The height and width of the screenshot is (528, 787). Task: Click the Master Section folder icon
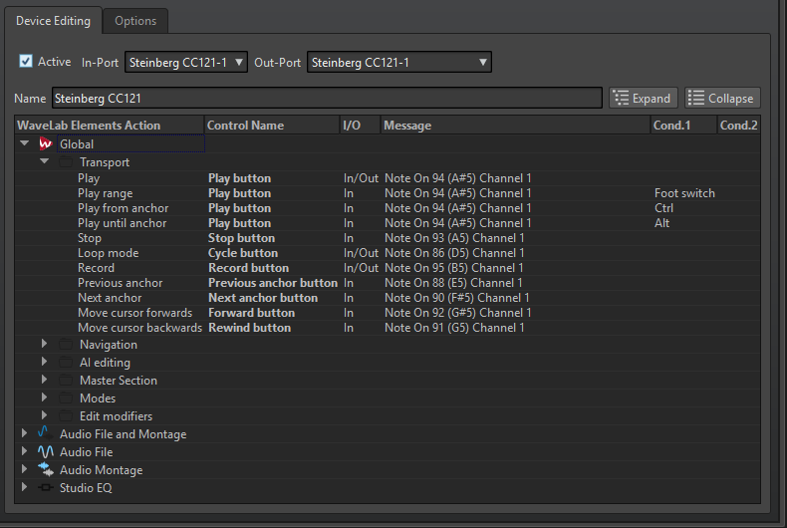[x=65, y=381]
